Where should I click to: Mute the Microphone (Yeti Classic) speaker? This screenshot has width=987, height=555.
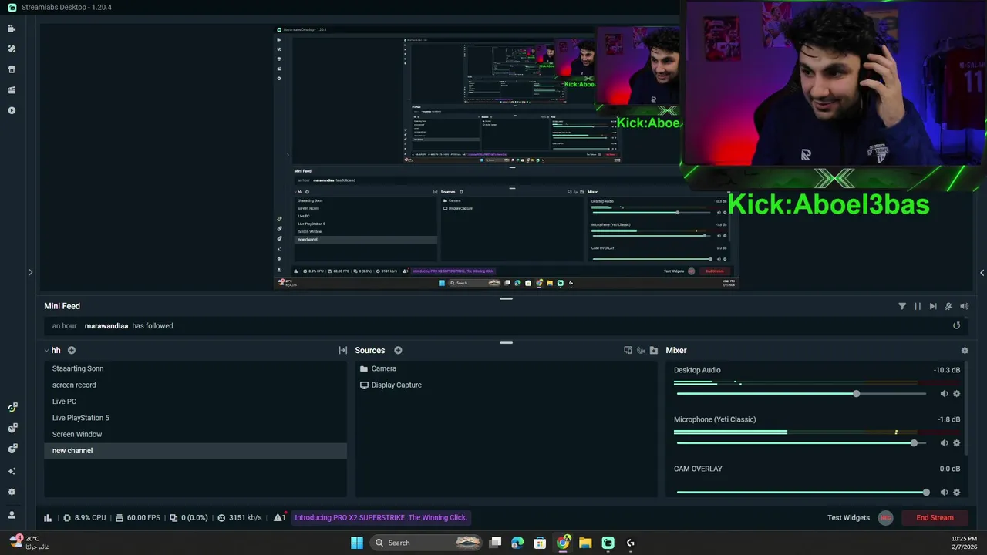(944, 443)
